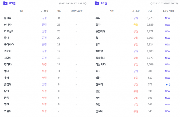Select the word 재밌다
Image resolution: width=180 pixels, height=117 pixels.
tap(8, 58)
